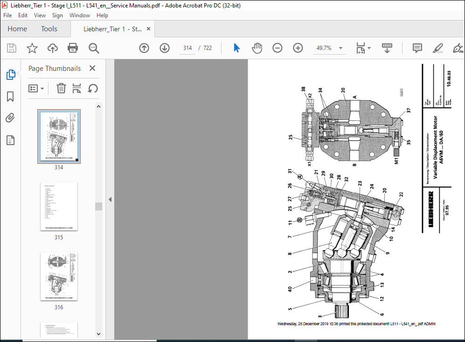Screen dimensions: 465x342
Task: Open the zoom level dropdown
Action: [341, 48]
